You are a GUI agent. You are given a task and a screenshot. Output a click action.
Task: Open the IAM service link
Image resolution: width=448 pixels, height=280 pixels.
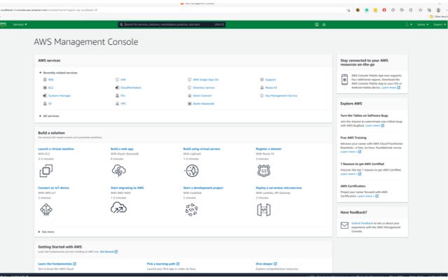pos(123,80)
